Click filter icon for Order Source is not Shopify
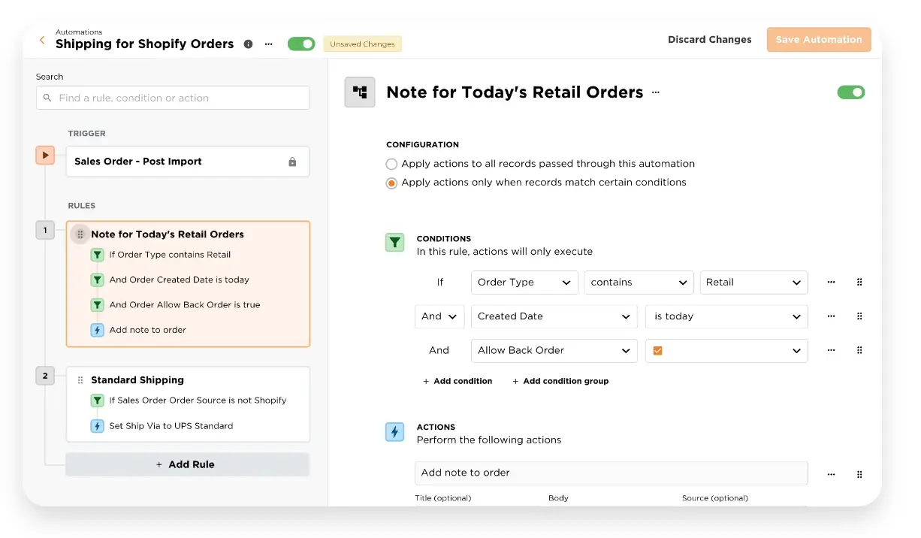Image resolution: width=921 pixels, height=538 pixels. tap(97, 400)
